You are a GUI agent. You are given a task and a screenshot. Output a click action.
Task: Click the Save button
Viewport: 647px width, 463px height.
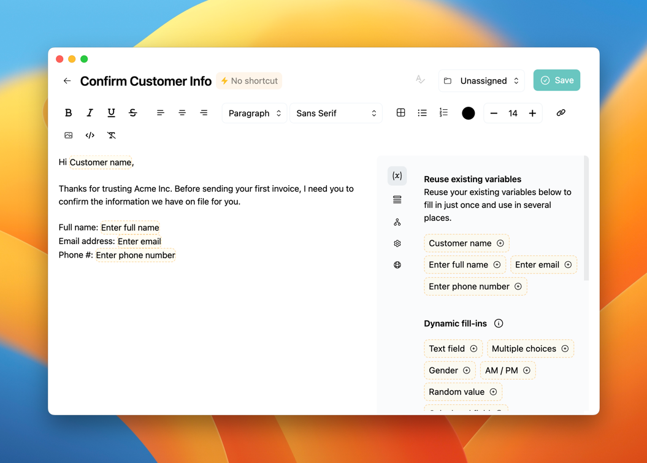(556, 80)
